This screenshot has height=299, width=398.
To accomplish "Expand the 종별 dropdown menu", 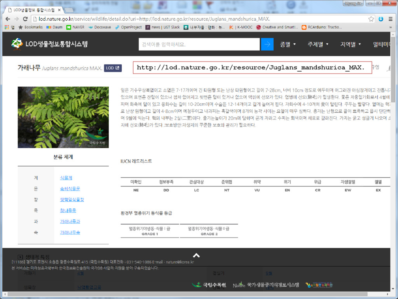I will pyautogui.click(x=288, y=44).
